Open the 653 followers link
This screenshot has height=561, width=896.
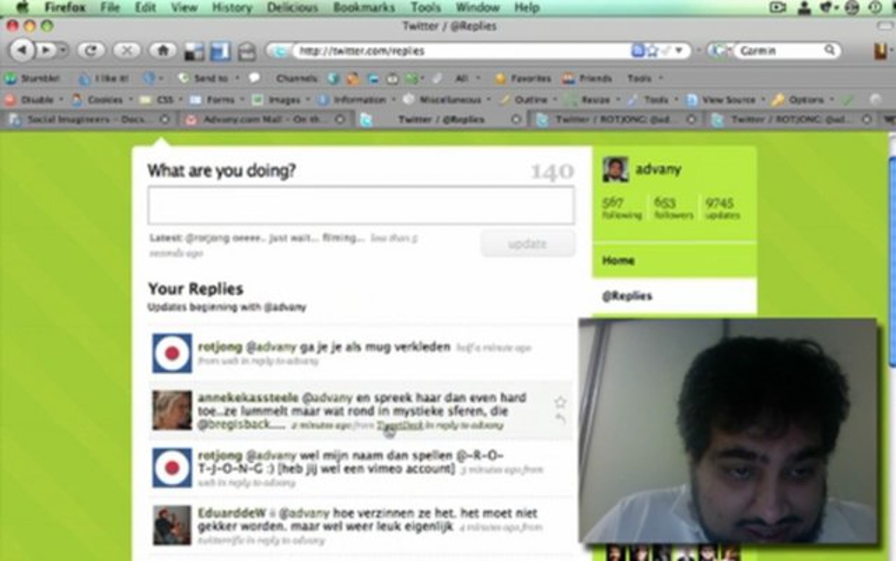(x=673, y=208)
